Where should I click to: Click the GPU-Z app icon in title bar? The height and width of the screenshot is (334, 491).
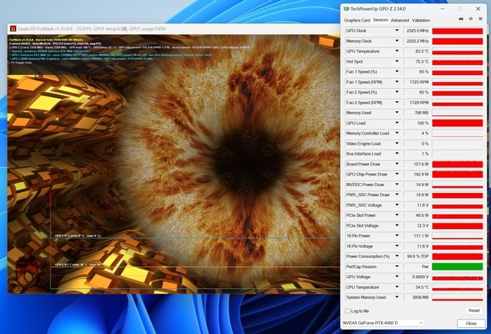tap(348, 8)
